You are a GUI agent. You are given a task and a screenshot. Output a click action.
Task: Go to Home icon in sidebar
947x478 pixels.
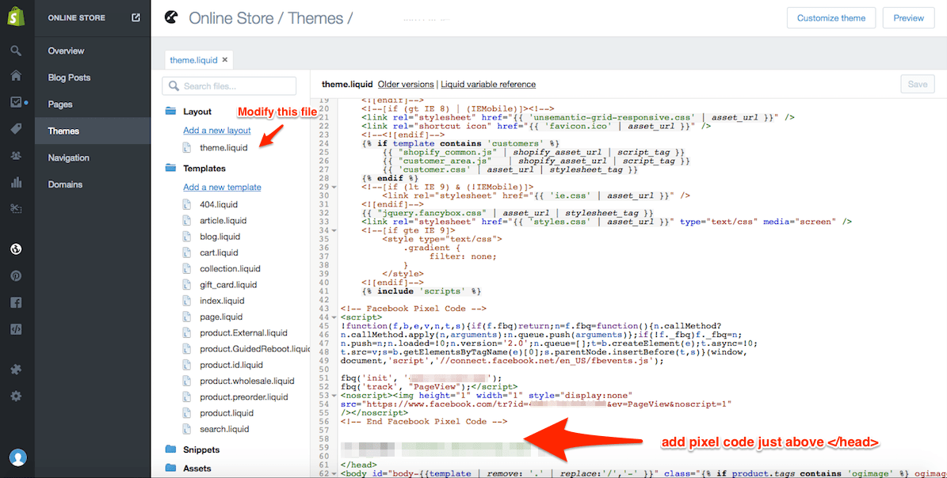point(17,76)
